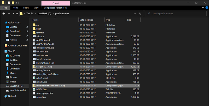Open the Compressed Folder Tools tab
Image resolution: width=209 pixels, height=106 pixels.
tap(56, 8)
